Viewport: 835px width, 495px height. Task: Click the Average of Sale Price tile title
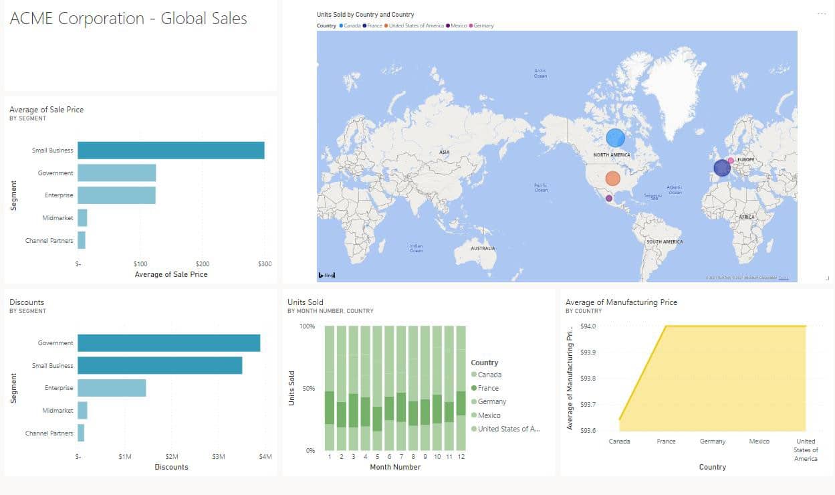47,110
